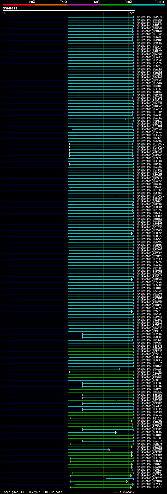The image size is (167, 494).
Task: Open hit UniRef100_O48561
Action: pos(150,20)
